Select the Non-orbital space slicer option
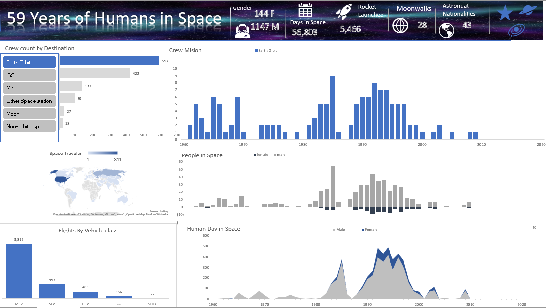 click(29, 126)
